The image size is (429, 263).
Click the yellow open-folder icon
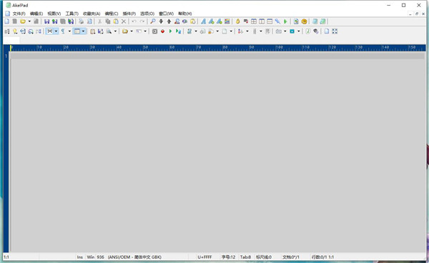[23, 21]
